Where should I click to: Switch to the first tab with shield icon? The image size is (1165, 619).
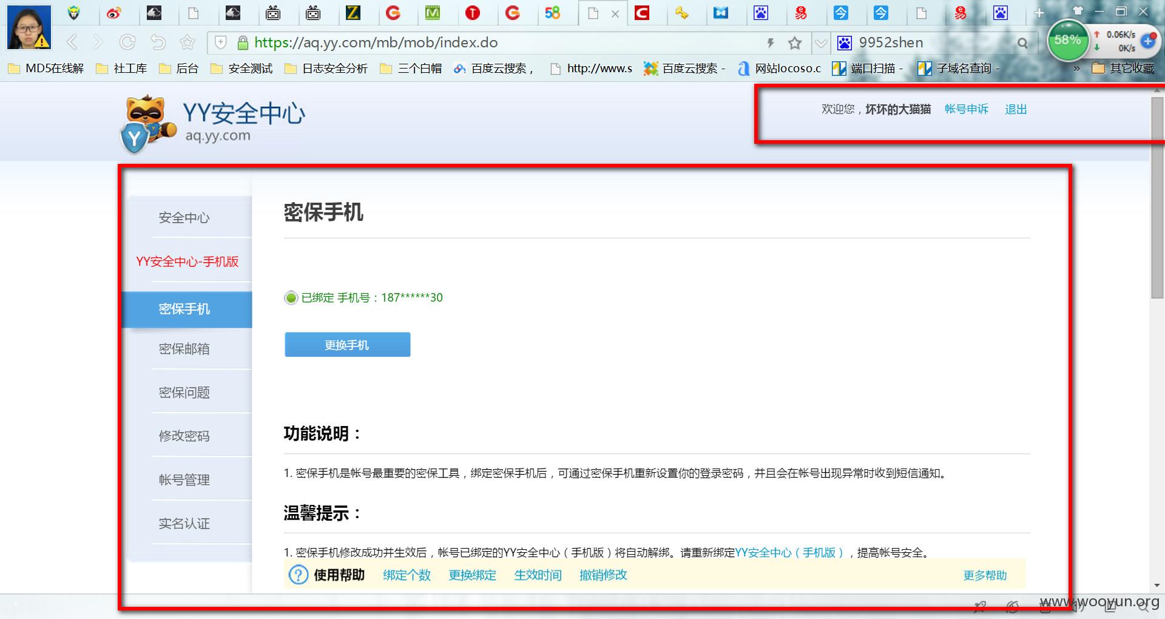coord(74,13)
